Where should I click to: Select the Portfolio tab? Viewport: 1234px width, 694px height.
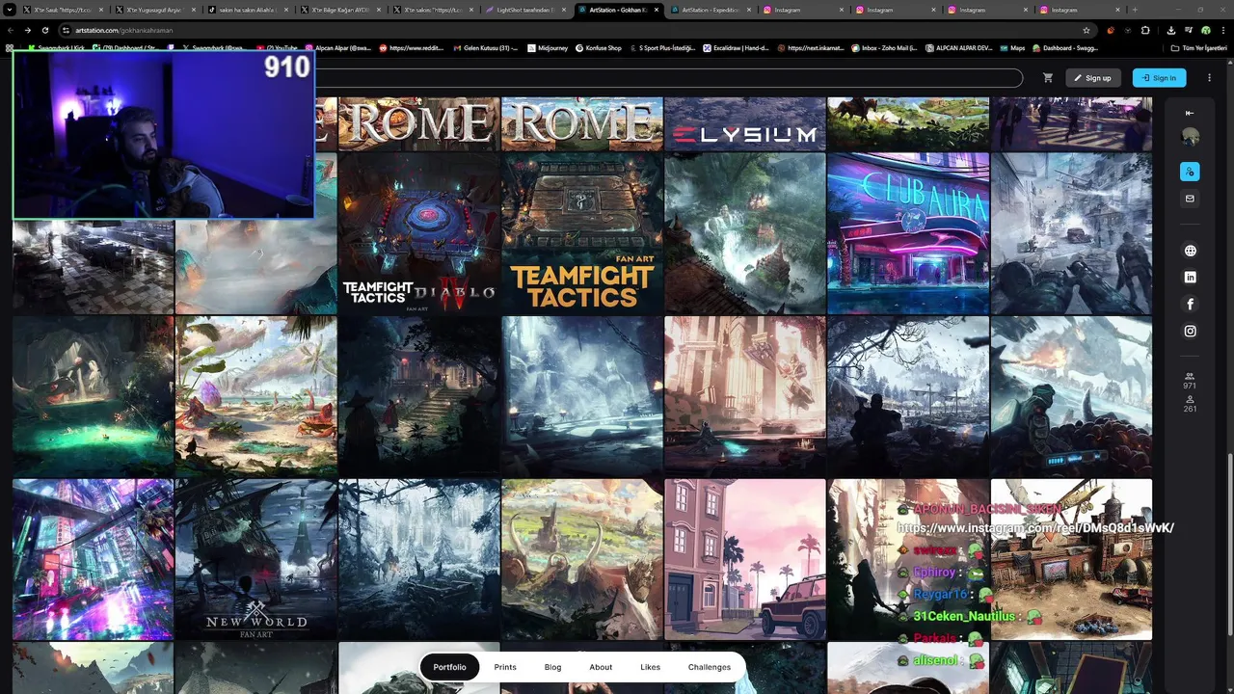coord(449,667)
